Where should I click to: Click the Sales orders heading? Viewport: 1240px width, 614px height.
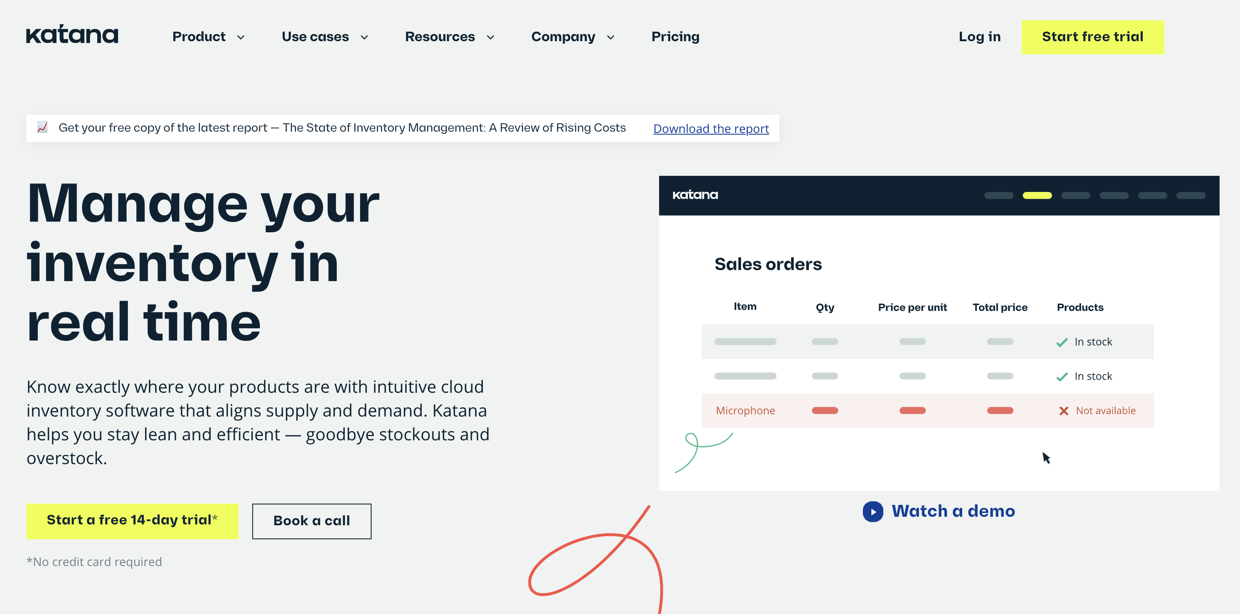coord(768,264)
